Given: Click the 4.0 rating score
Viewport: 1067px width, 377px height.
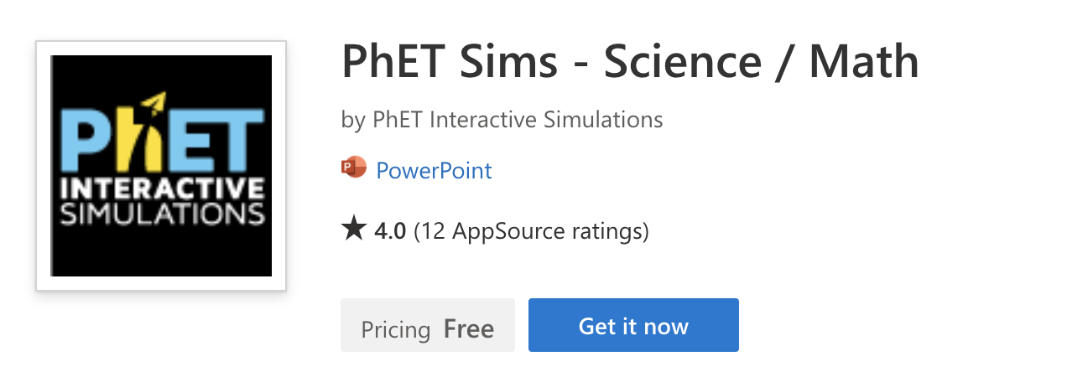Looking at the screenshot, I should pyautogui.click(x=390, y=230).
